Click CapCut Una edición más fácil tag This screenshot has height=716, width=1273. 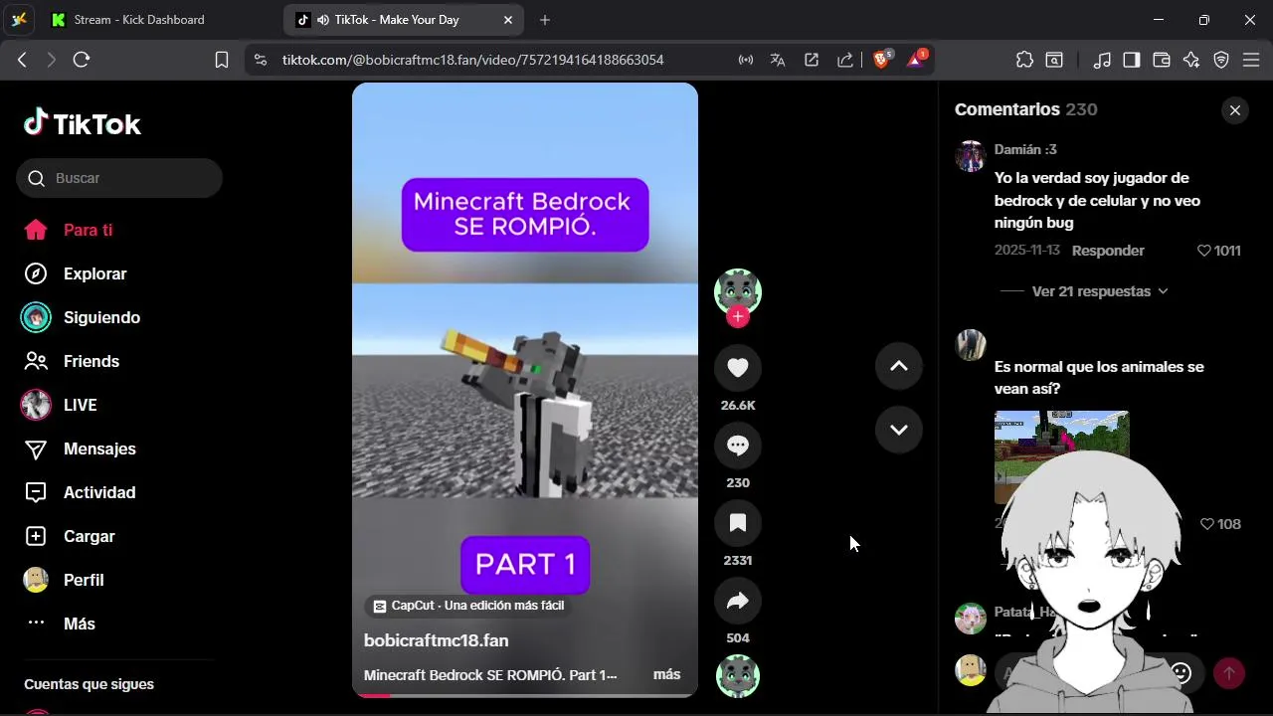click(468, 606)
